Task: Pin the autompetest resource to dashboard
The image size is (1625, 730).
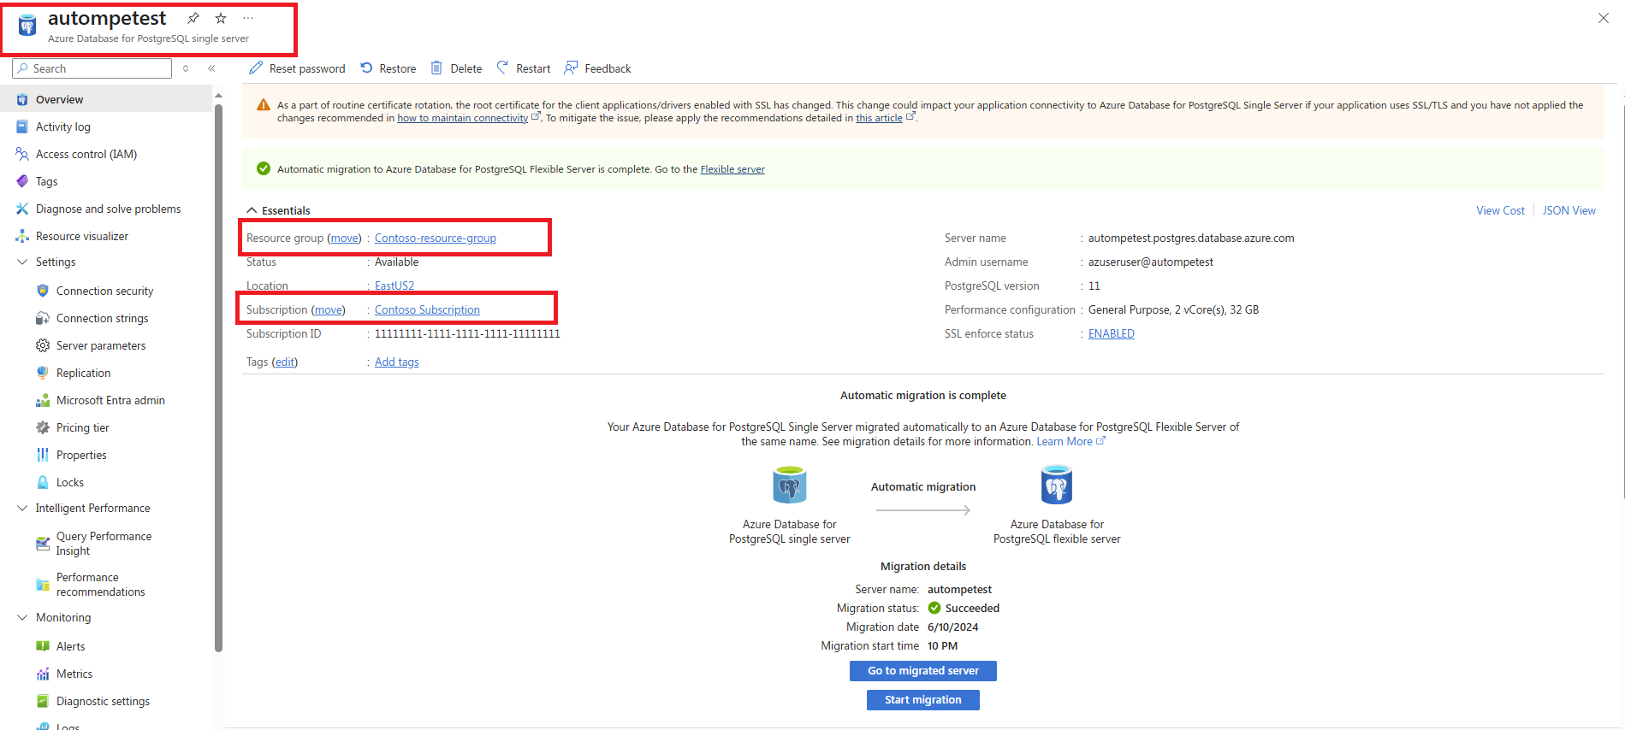Action: pos(193,18)
